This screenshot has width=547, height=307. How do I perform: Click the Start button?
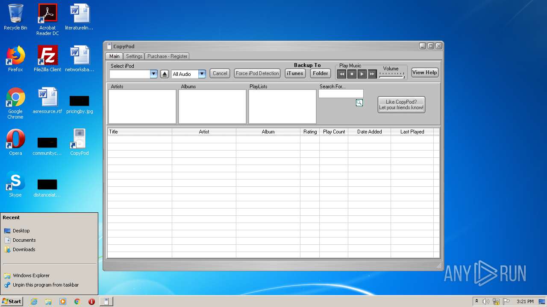[12, 301]
